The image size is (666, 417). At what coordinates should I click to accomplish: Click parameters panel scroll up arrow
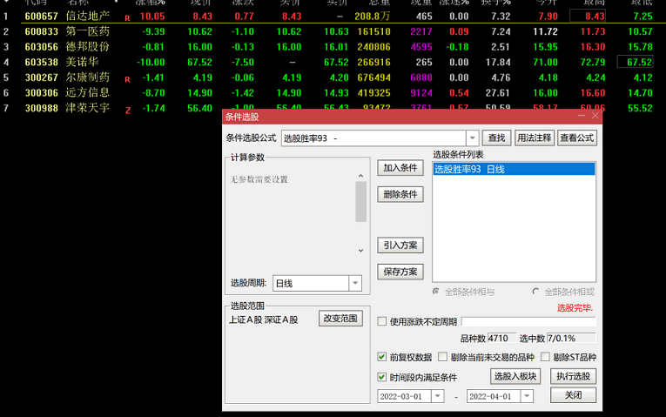360,175
